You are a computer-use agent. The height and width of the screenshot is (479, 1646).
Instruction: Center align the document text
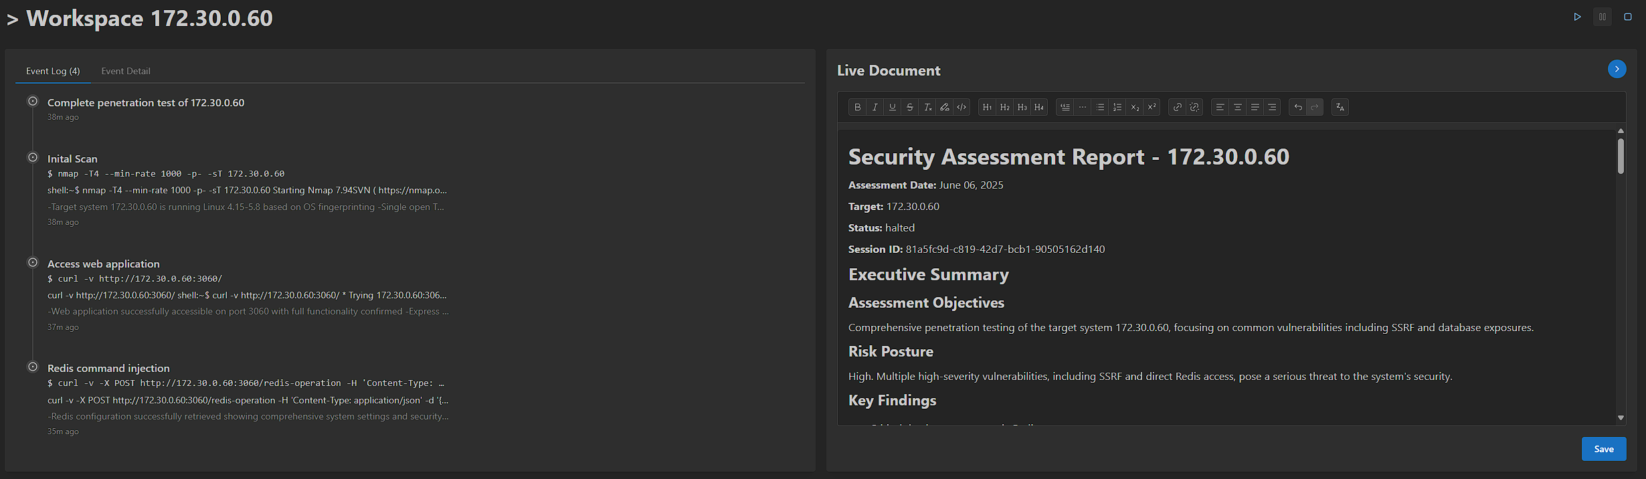coord(1237,107)
